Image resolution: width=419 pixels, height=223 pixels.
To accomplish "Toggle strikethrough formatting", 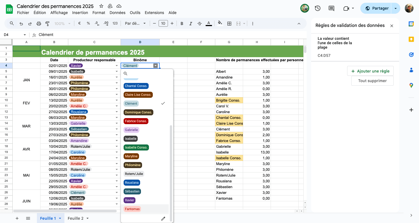I will [200, 24].
